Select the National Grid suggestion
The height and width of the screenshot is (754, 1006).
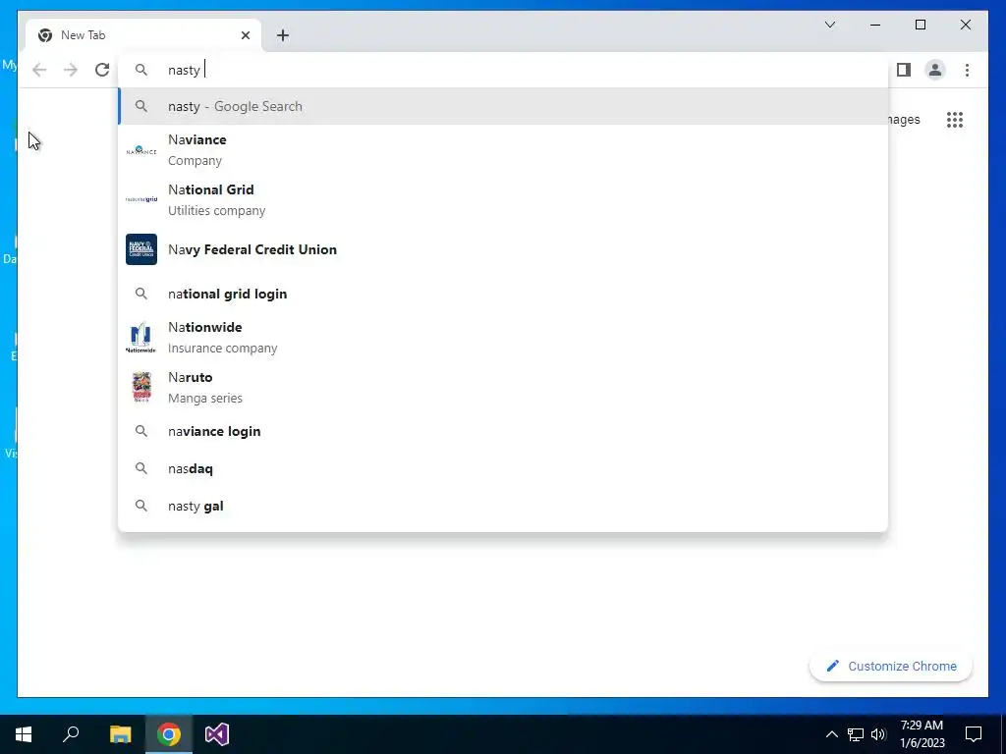coord(504,200)
